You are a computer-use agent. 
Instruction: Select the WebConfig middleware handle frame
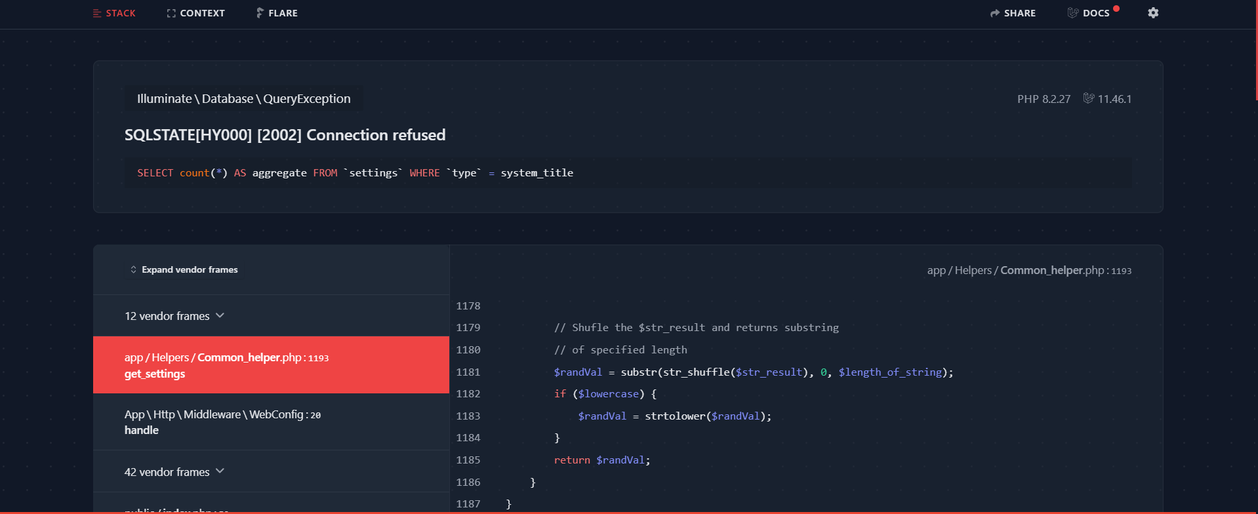[271, 422]
